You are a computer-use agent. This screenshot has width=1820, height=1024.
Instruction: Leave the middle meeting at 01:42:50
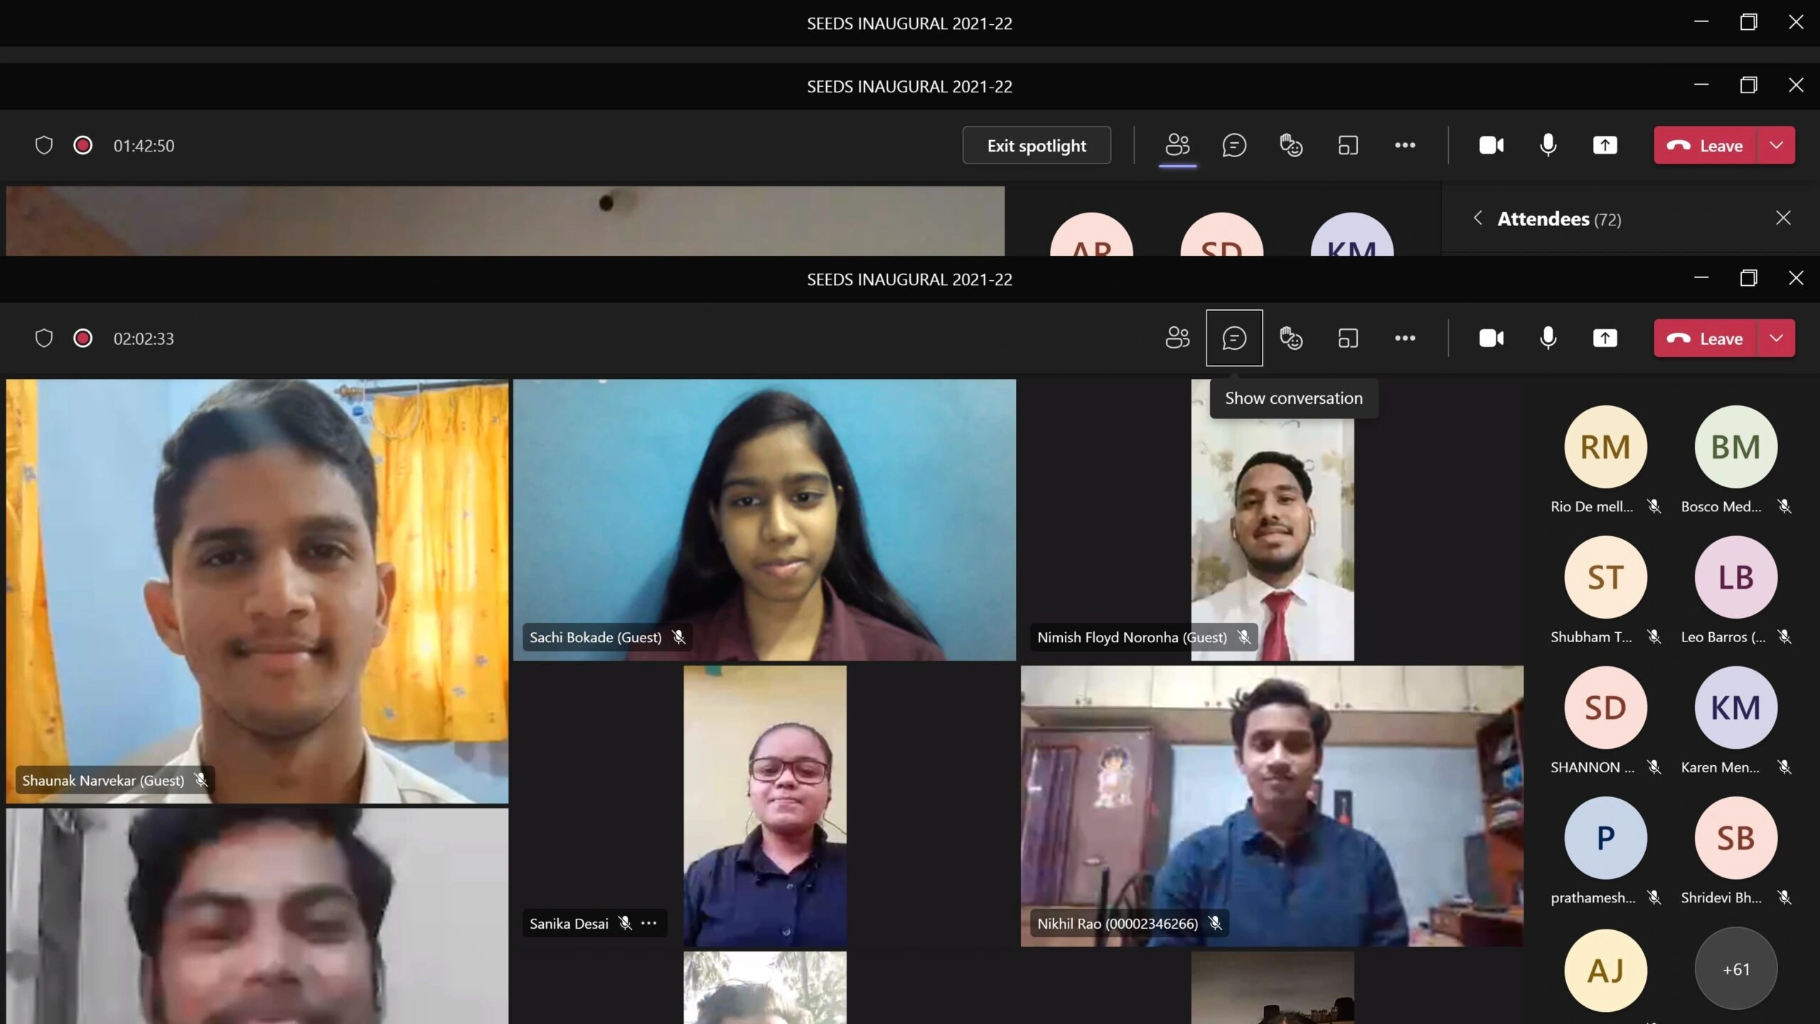coord(1705,145)
